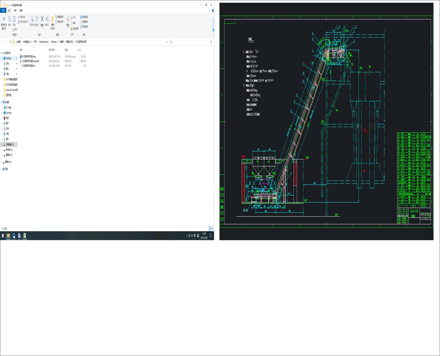The width and height of the screenshot is (440, 356).
Task: Expand the Local Disk (C:) tree node
Action: coord(2,144)
